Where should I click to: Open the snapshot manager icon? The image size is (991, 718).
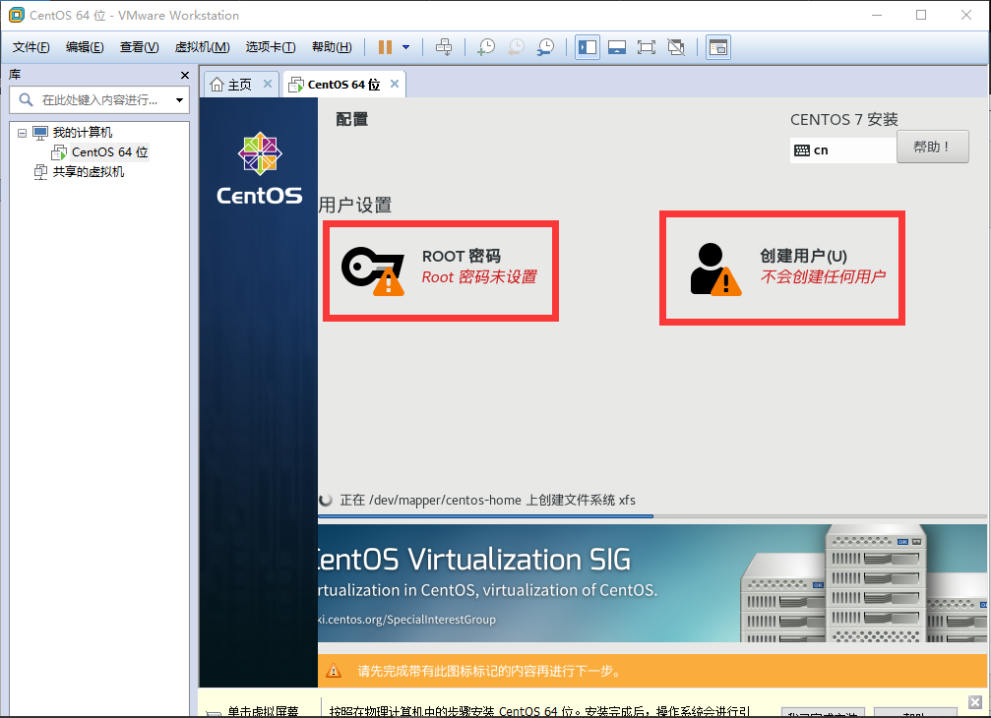[545, 47]
